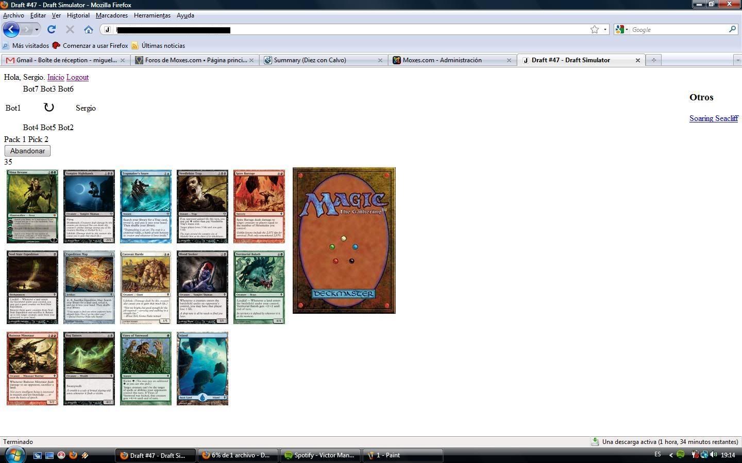Click the large Magic card back image
Screen dimensions: 742x463
[x=344, y=240]
